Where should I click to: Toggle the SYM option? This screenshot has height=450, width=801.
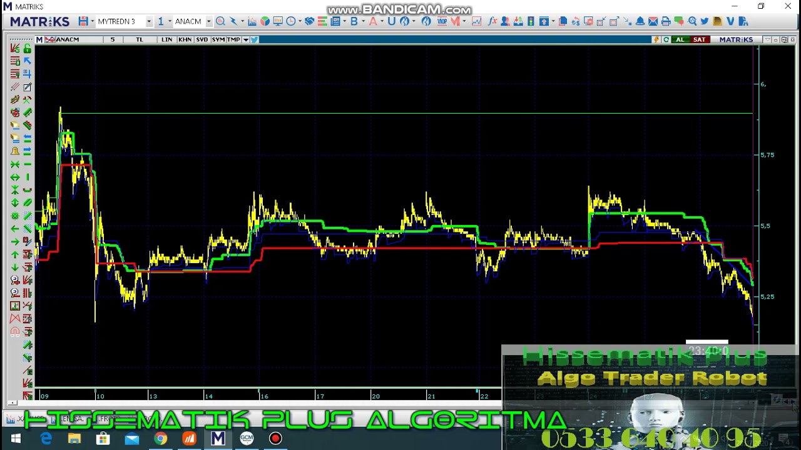(x=218, y=39)
